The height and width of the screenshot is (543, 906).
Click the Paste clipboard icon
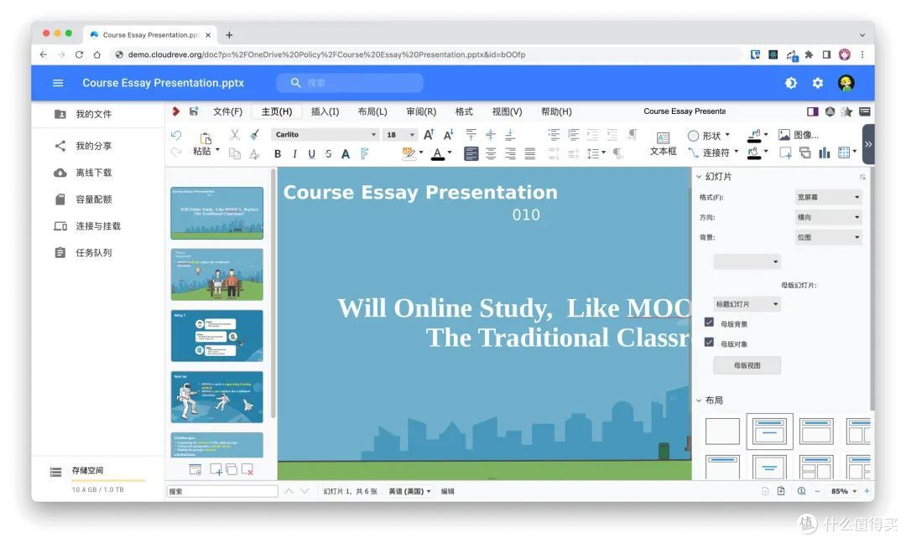coord(206,138)
